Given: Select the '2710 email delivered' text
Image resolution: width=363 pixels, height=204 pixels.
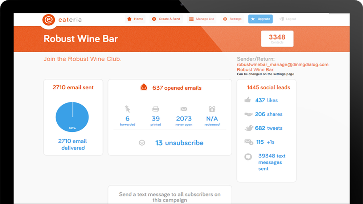Looking at the screenshot, I should click(73, 144).
